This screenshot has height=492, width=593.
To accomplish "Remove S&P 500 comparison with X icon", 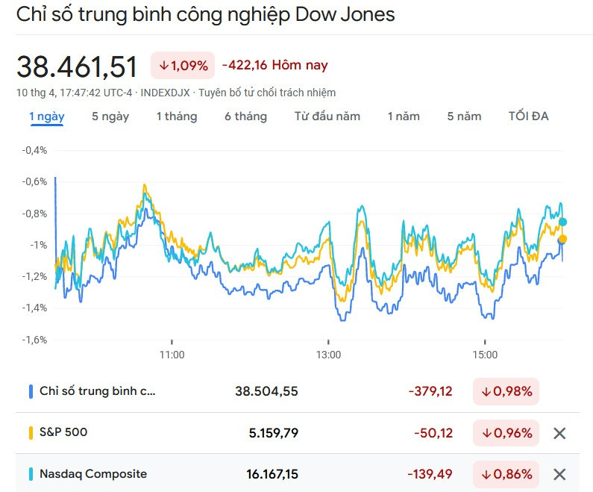I will pyautogui.click(x=559, y=433).
